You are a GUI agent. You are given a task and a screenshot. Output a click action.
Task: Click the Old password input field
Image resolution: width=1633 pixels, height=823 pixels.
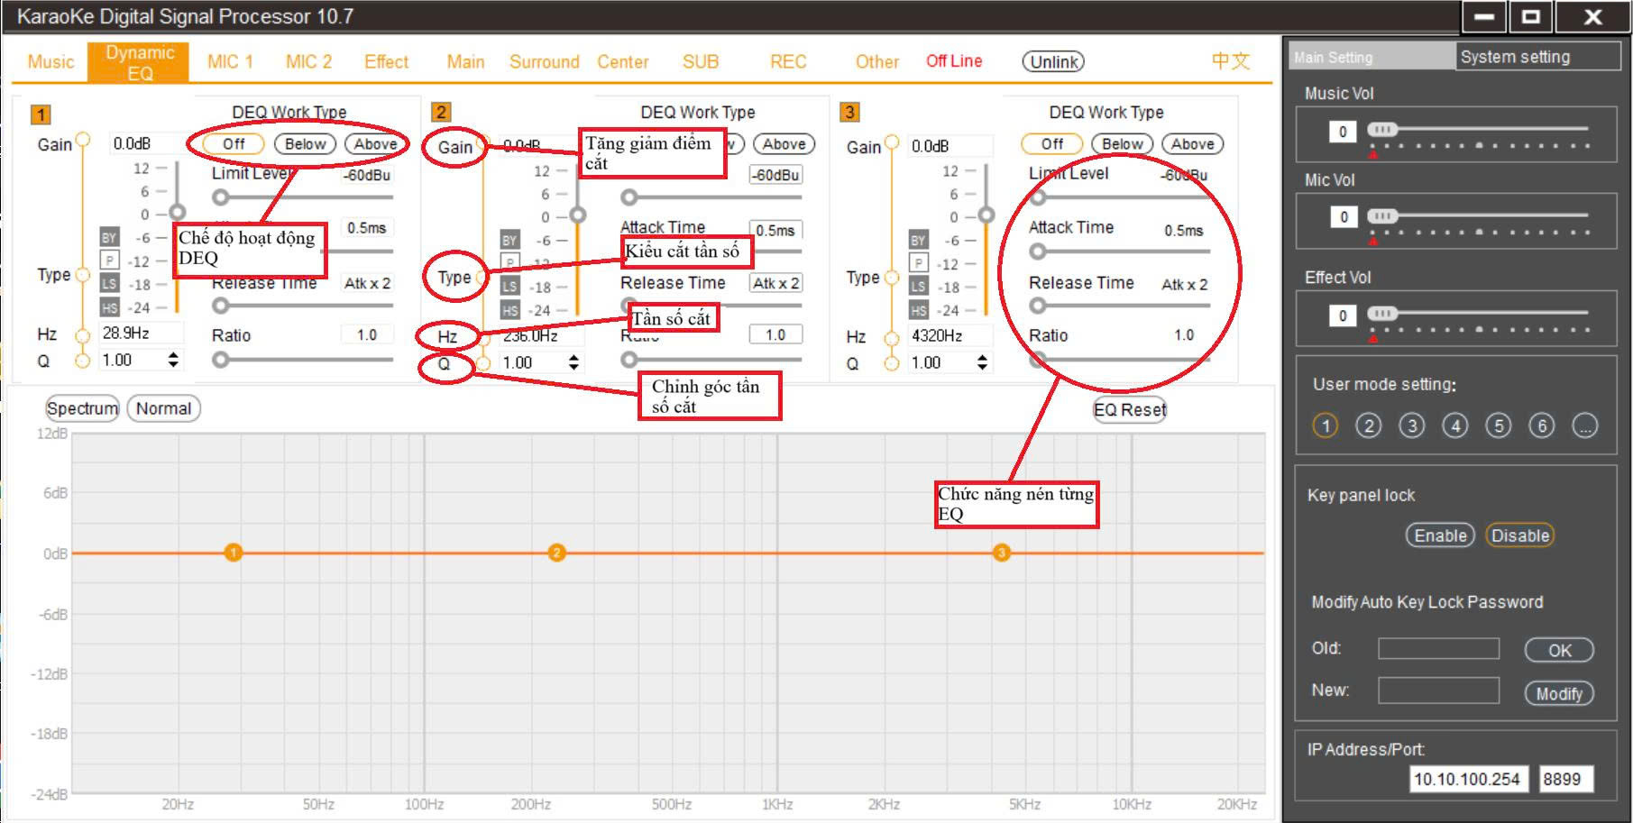coord(1438,648)
